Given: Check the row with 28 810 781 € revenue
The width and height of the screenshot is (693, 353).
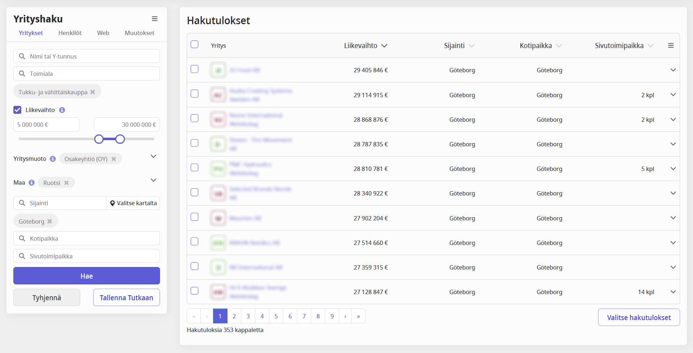Looking at the screenshot, I should pyautogui.click(x=195, y=167).
